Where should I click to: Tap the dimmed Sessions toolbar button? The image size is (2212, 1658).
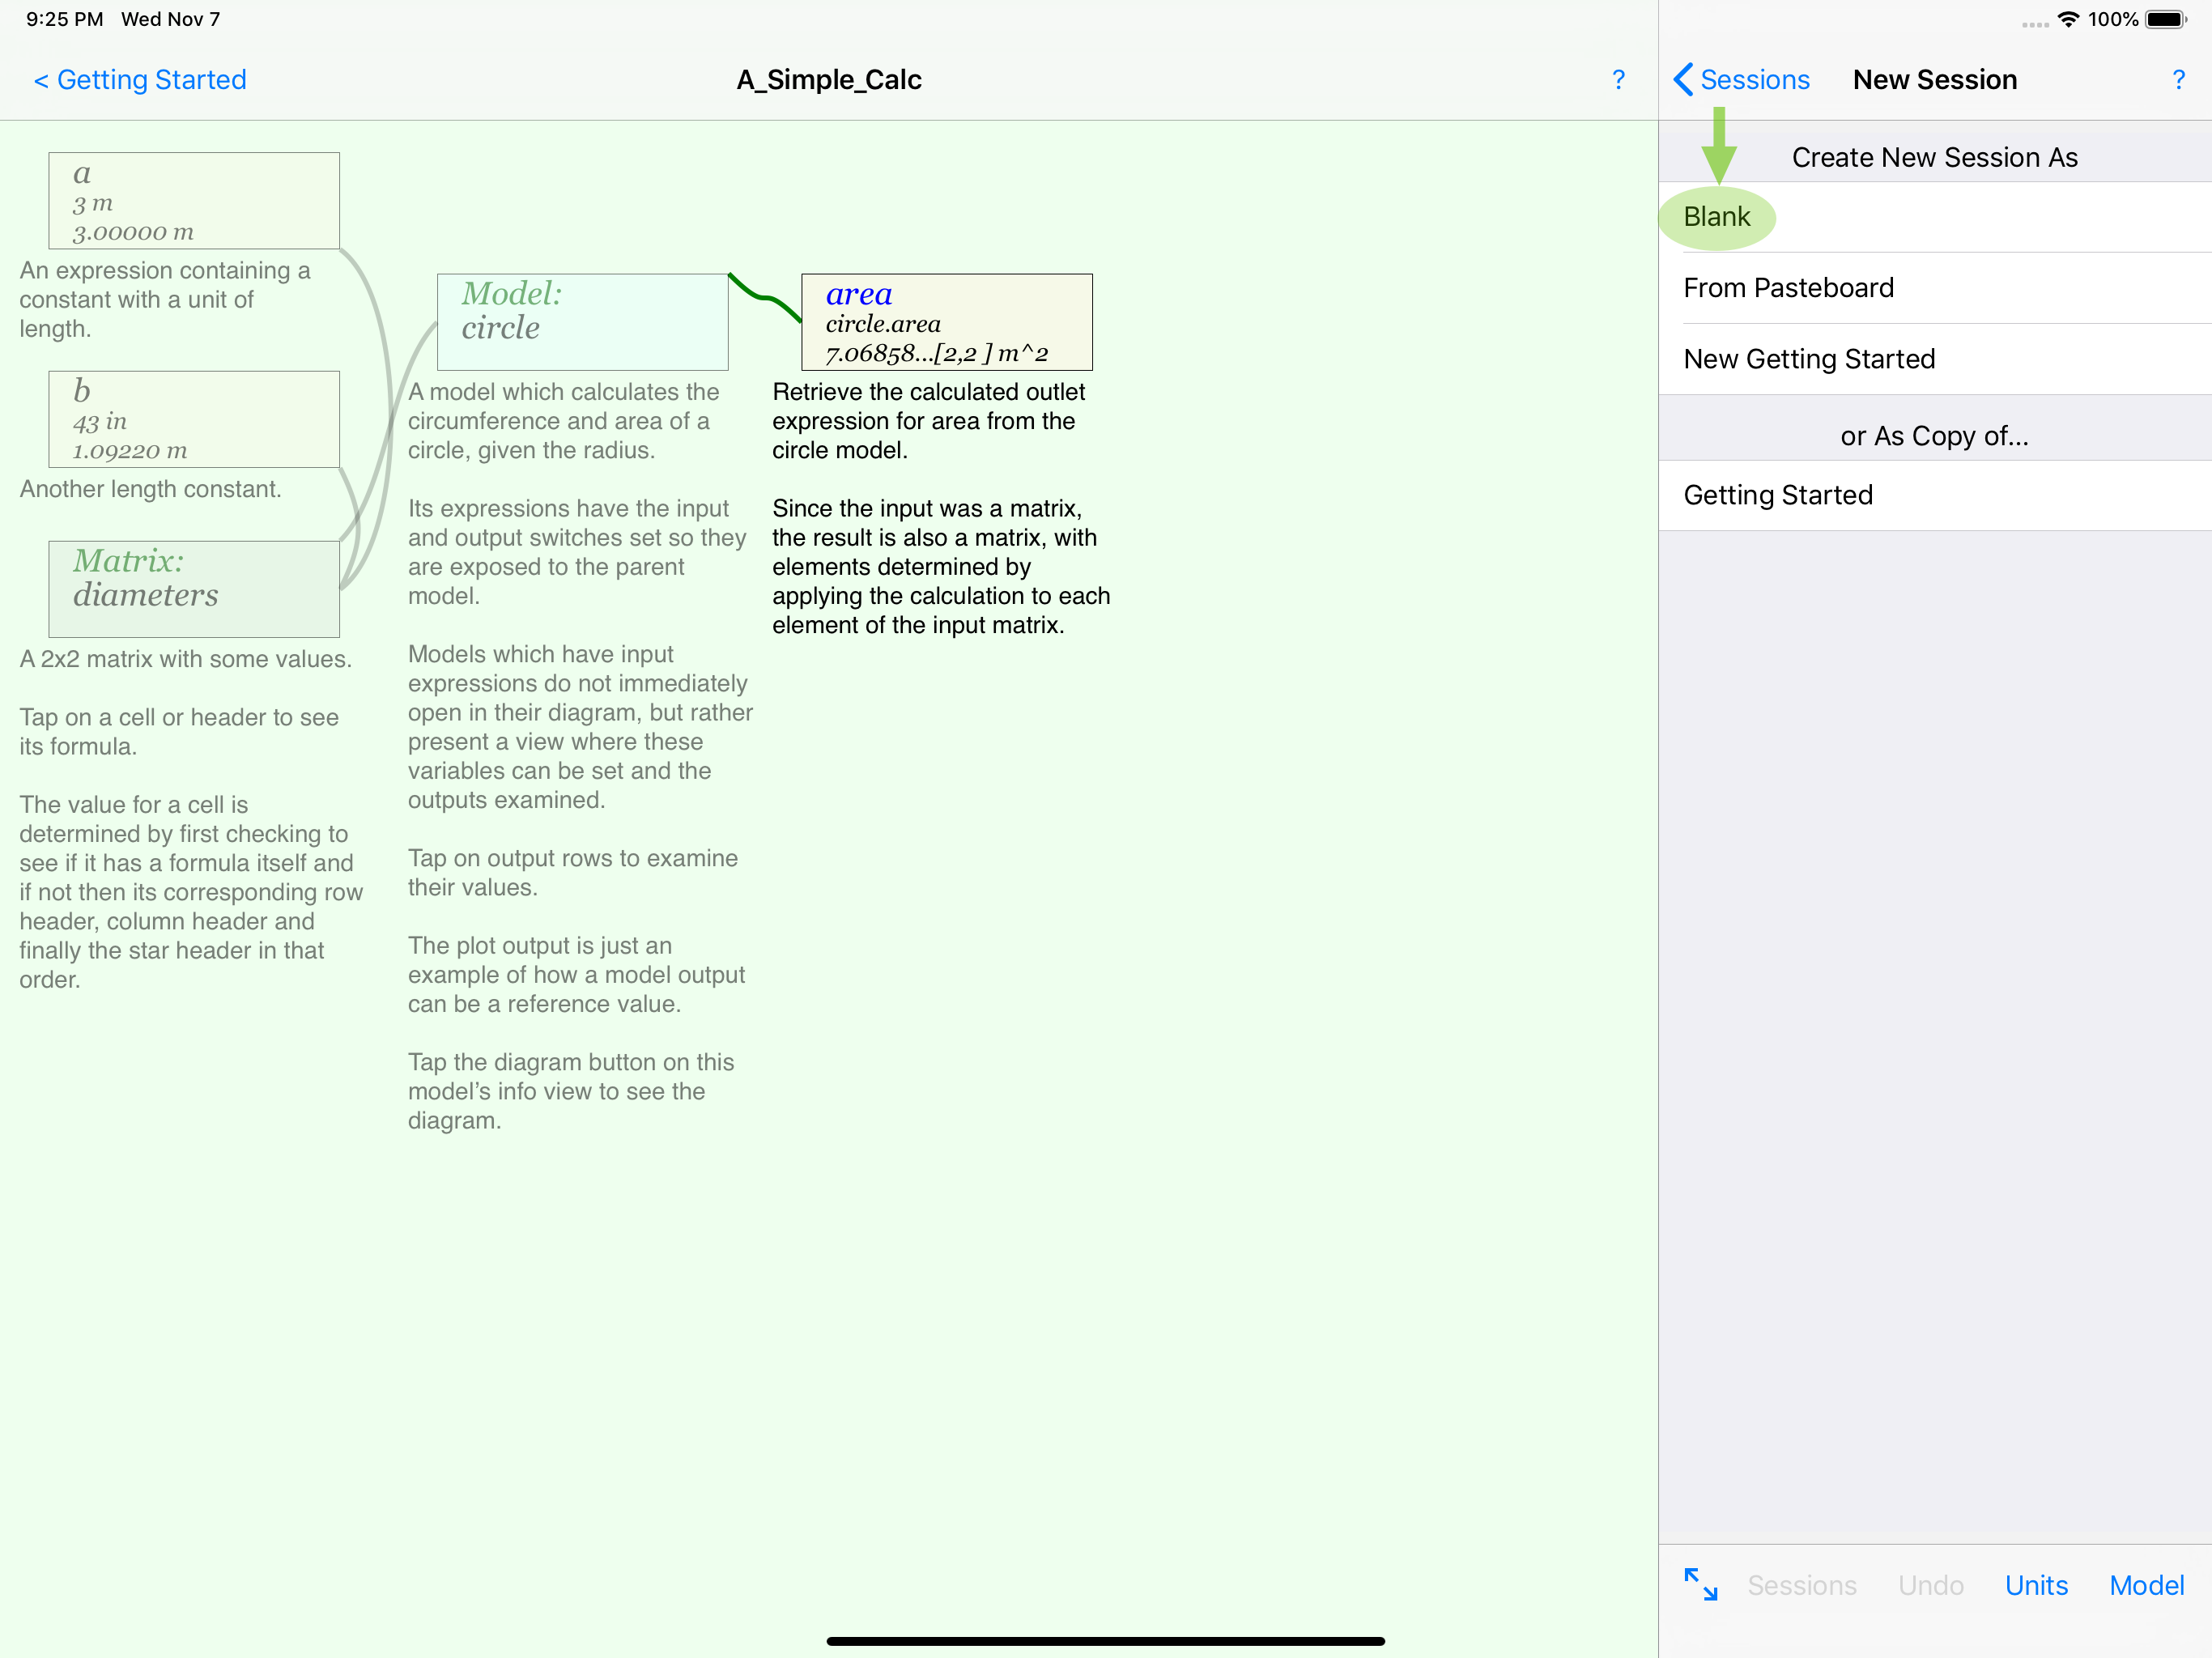tap(1801, 1585)
